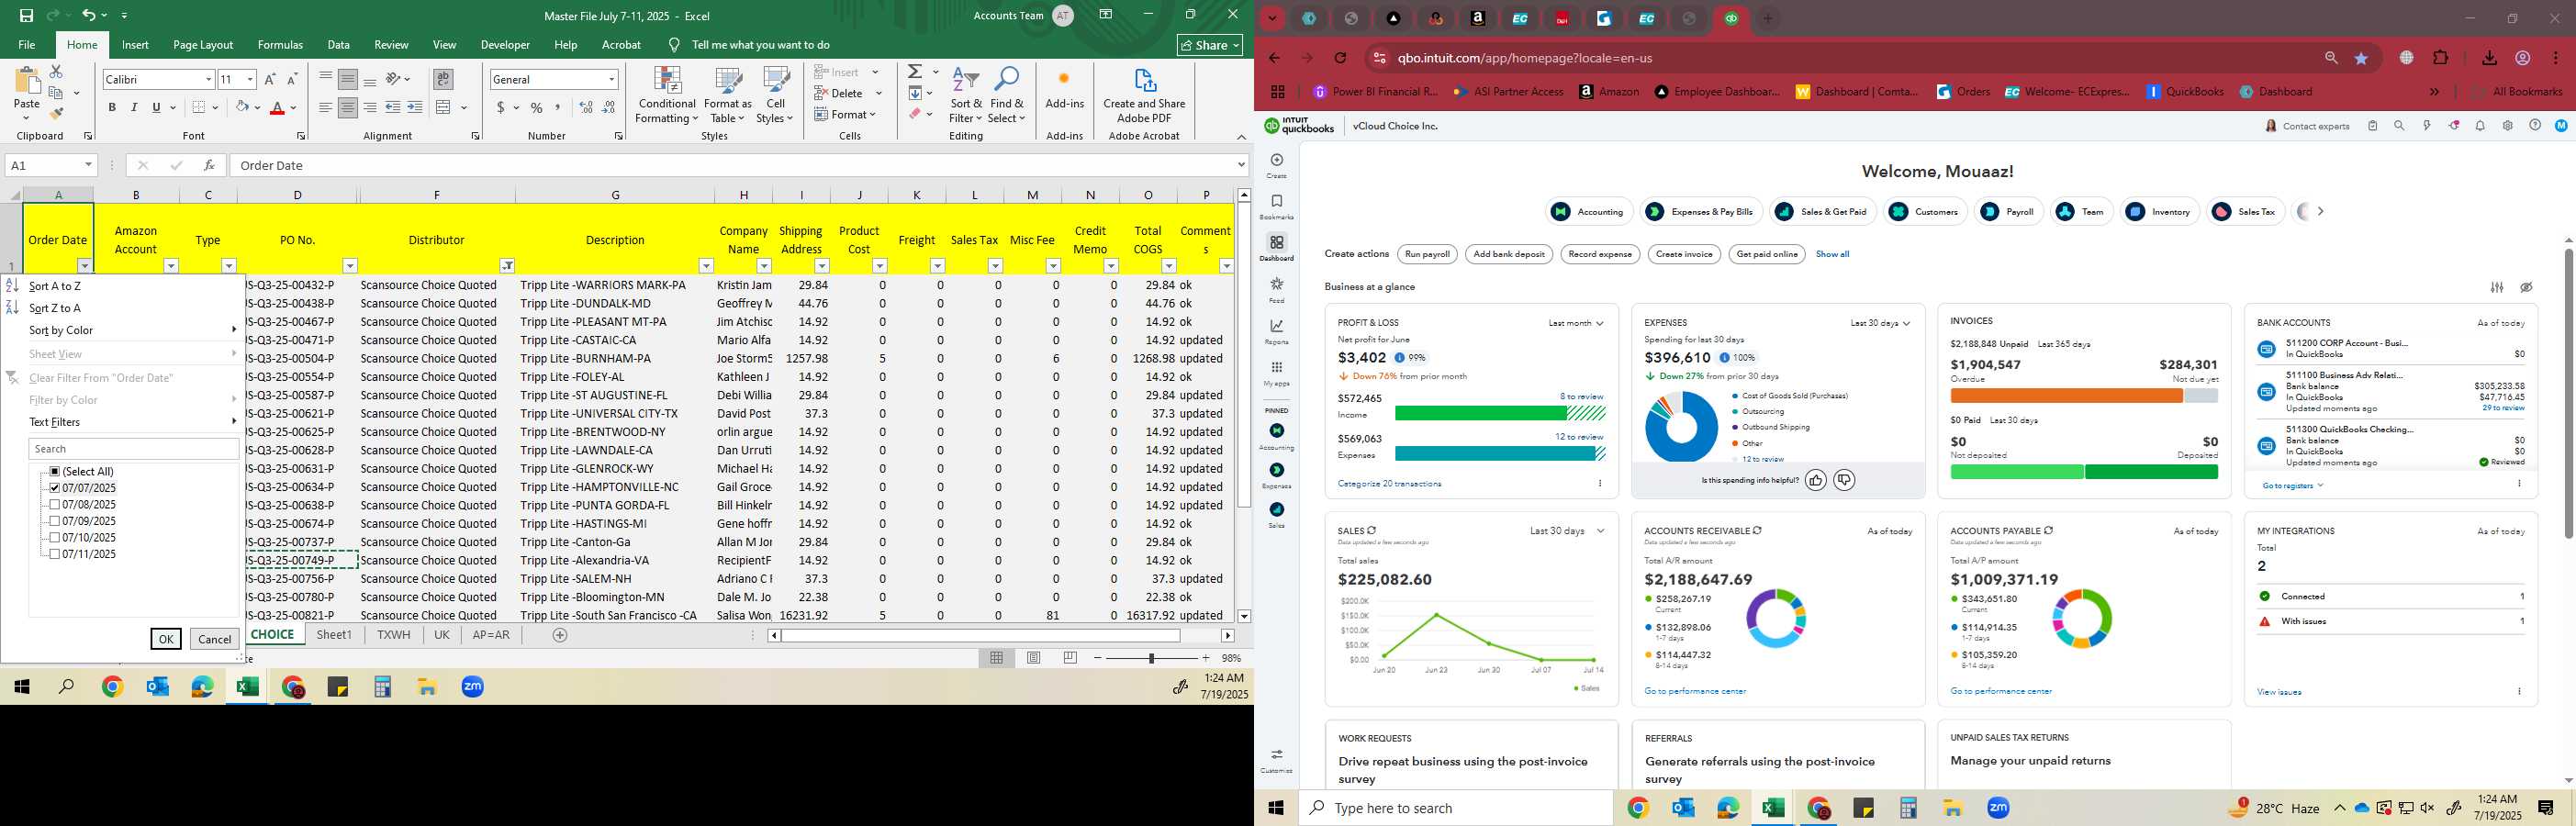The height and width of the screenshot is (826, 2576).
Task: Click Sort & Filter in Excel ribbon
Action: click(966, 96)
